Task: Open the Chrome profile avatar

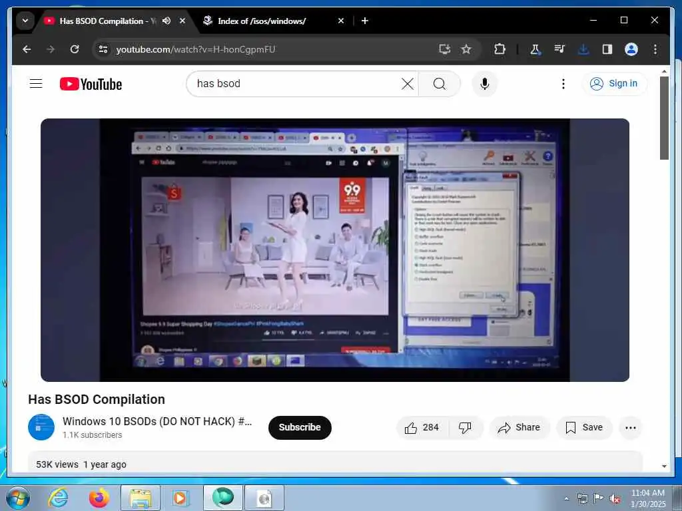Action: (x=631, y=49)
